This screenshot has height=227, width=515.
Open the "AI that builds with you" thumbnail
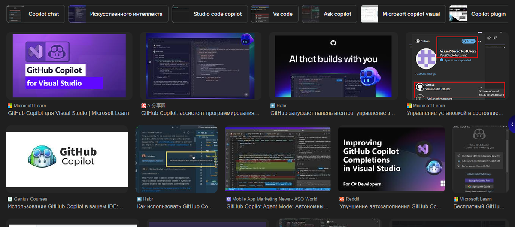point(333,65)
